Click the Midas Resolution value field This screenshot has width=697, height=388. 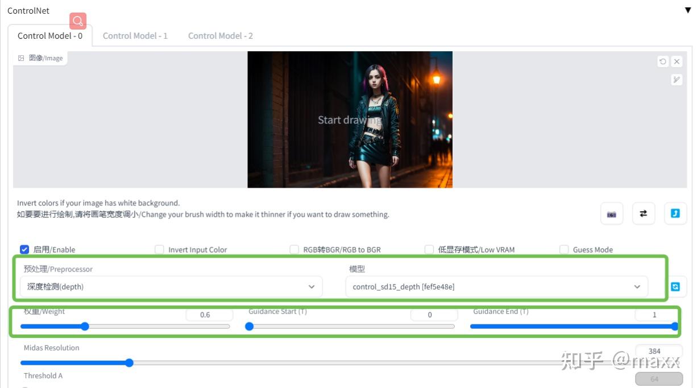point(659,351)
